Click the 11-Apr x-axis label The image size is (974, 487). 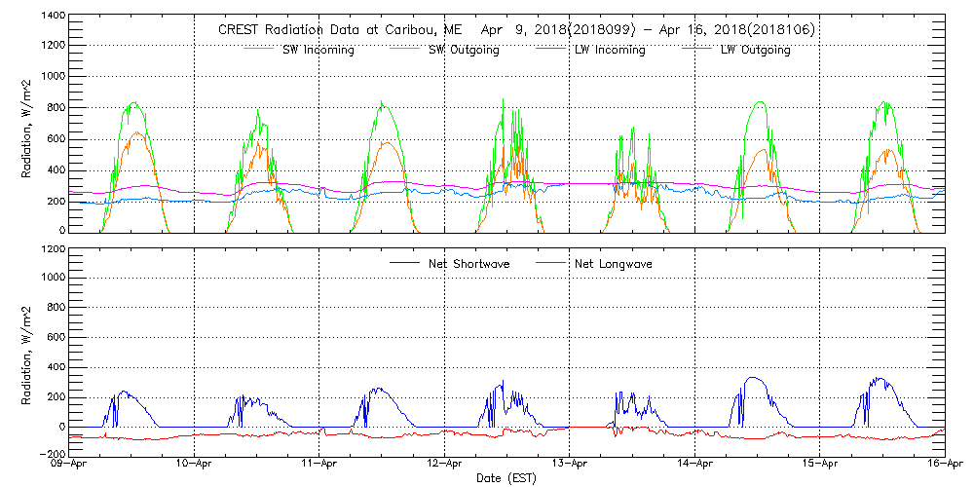[319, 465]
